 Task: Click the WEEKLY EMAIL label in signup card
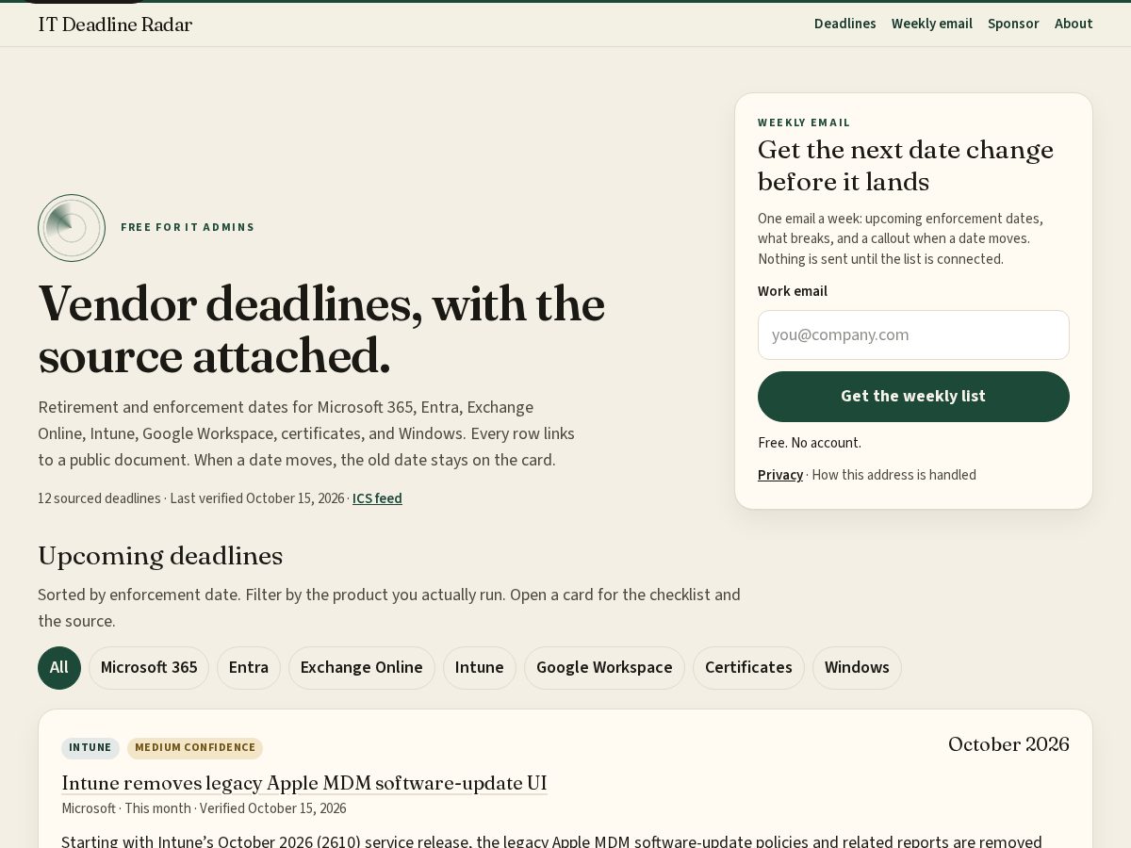click(x=804, y=122)
